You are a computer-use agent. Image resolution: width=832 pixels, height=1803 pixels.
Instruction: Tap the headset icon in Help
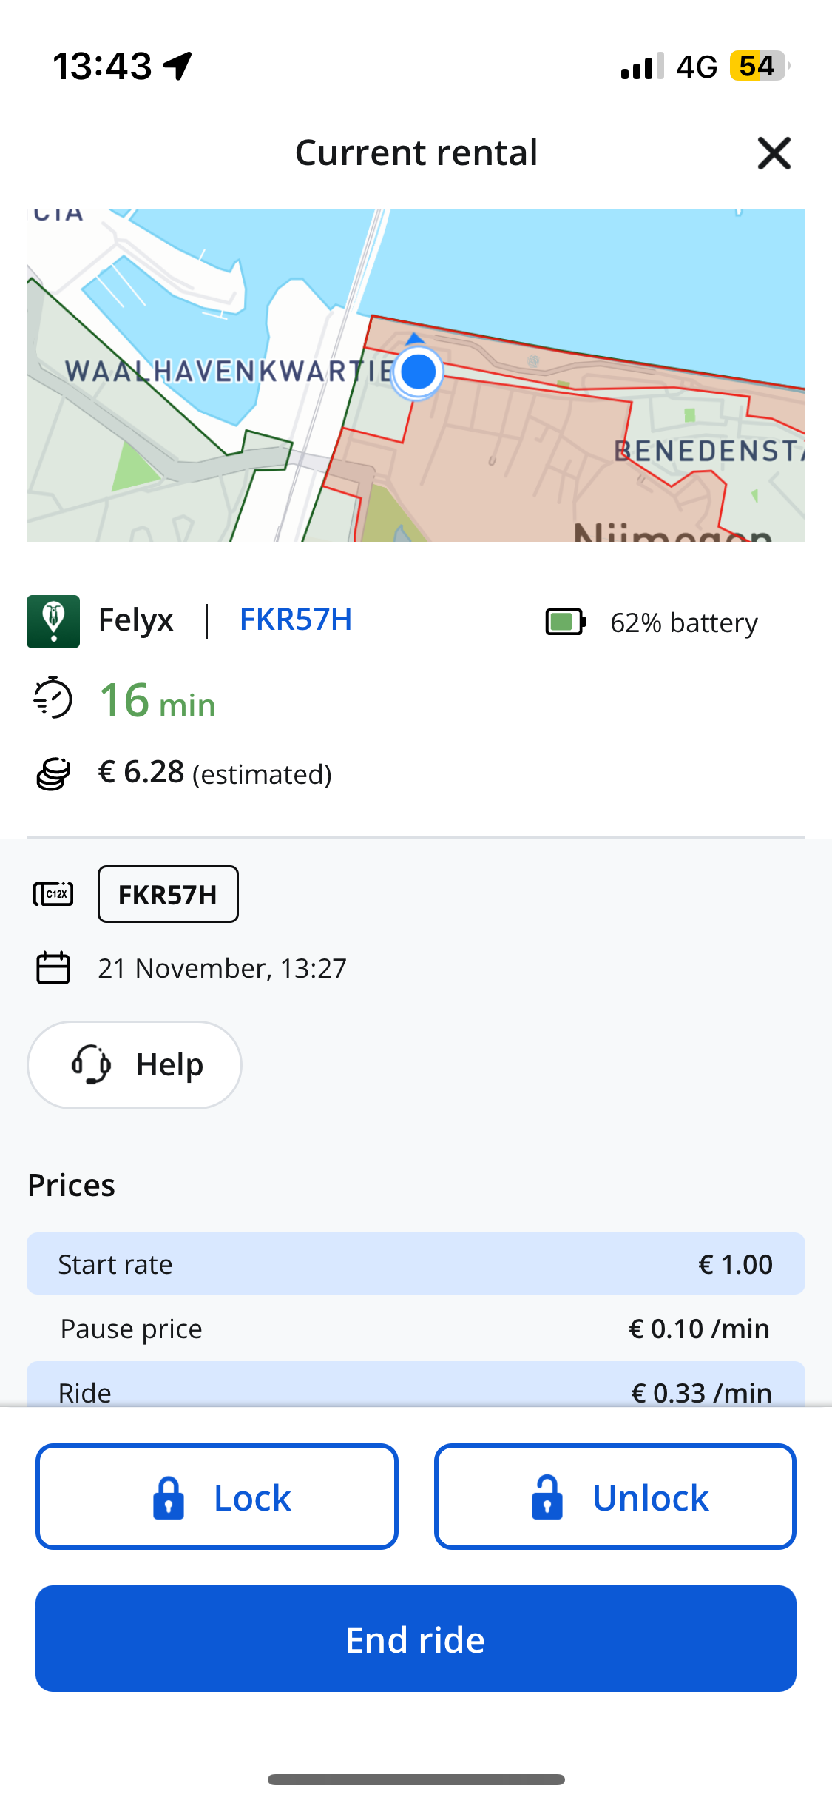pos(91,1064)
